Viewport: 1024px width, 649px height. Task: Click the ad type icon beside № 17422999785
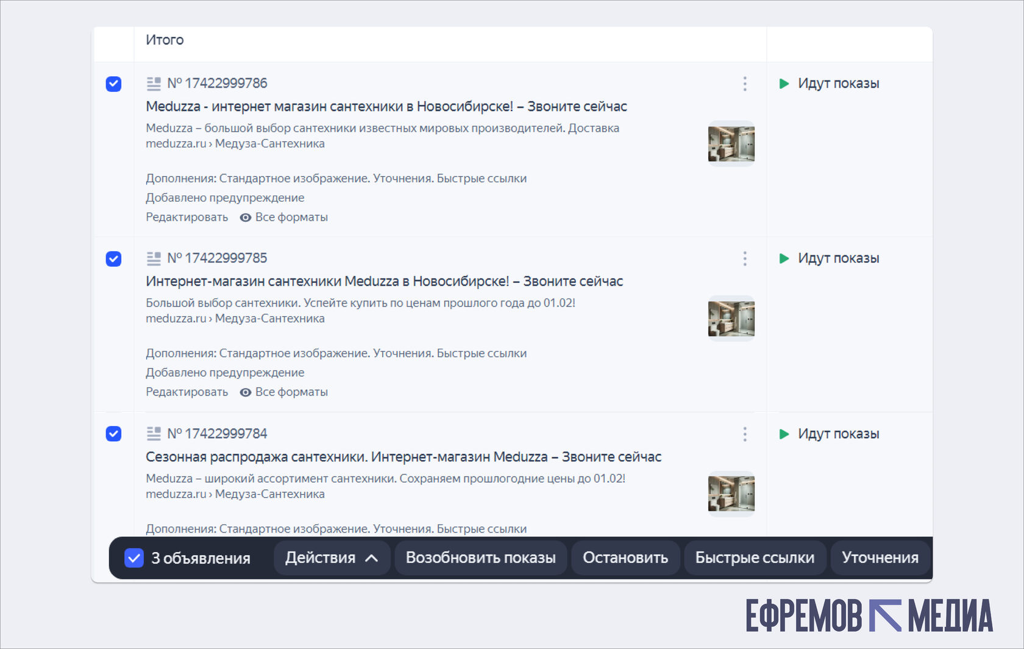(154, 258)
